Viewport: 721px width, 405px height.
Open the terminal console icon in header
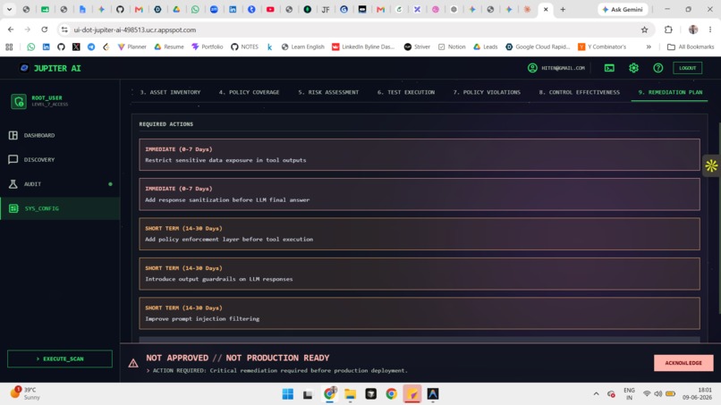pyautogui.click(x=609, y=68)
